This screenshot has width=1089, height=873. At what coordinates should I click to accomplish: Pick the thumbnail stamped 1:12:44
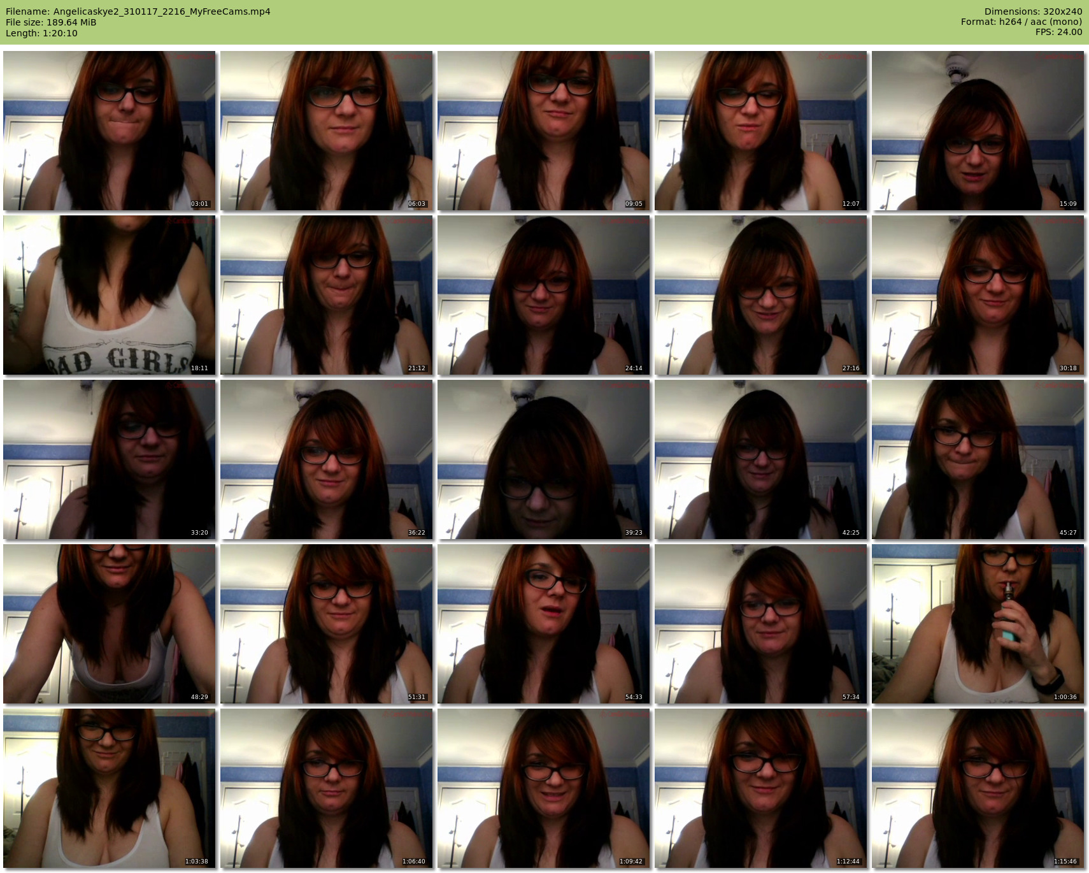(761, 788)
